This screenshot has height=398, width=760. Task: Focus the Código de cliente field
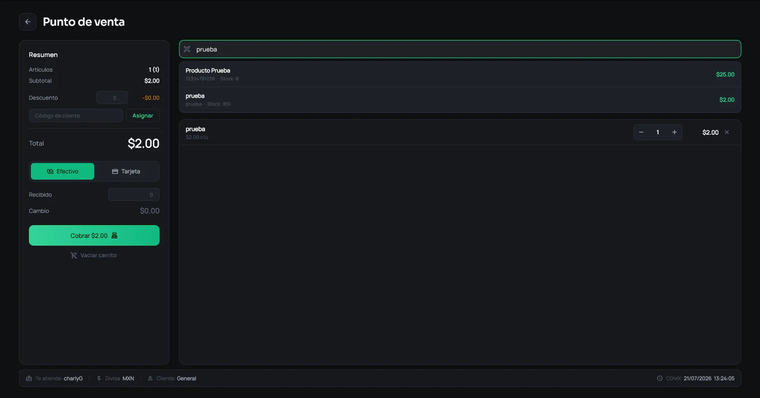pos(76,116)
